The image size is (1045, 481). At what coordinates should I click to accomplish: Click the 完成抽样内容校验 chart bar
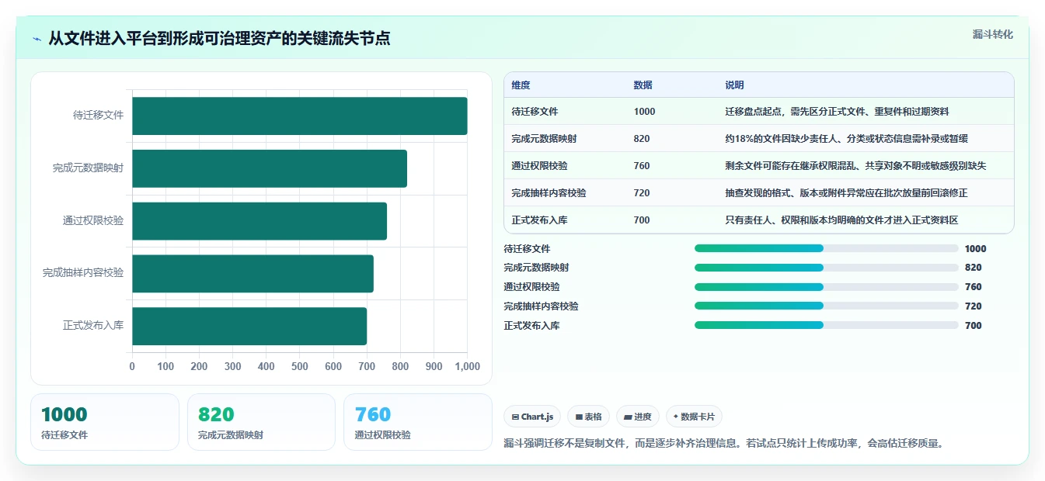click(x=253, y=273)
